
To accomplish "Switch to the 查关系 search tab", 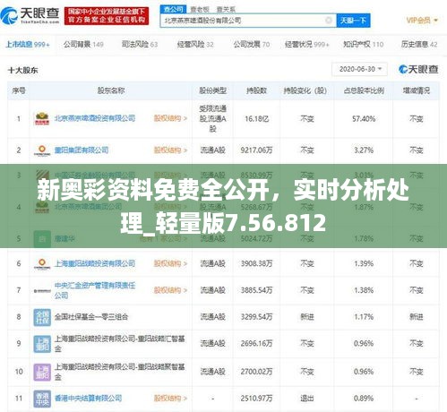I will click(x=226, y=10).
